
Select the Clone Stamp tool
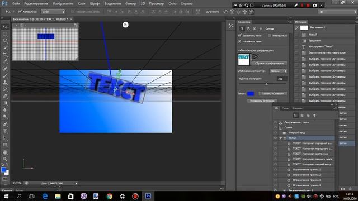(x=5, y=82)
